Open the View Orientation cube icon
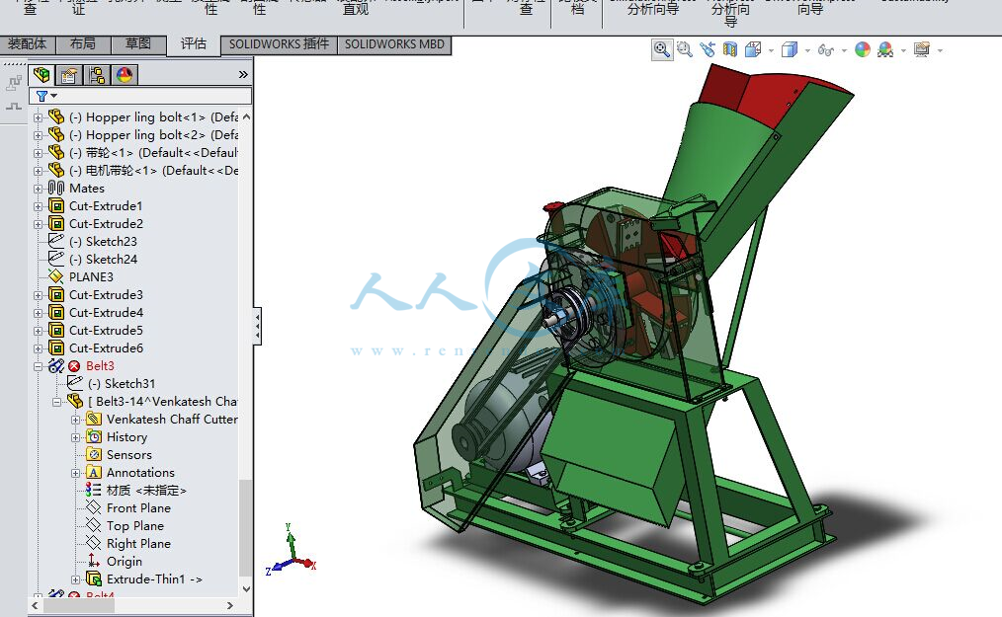 coord(753,49)
